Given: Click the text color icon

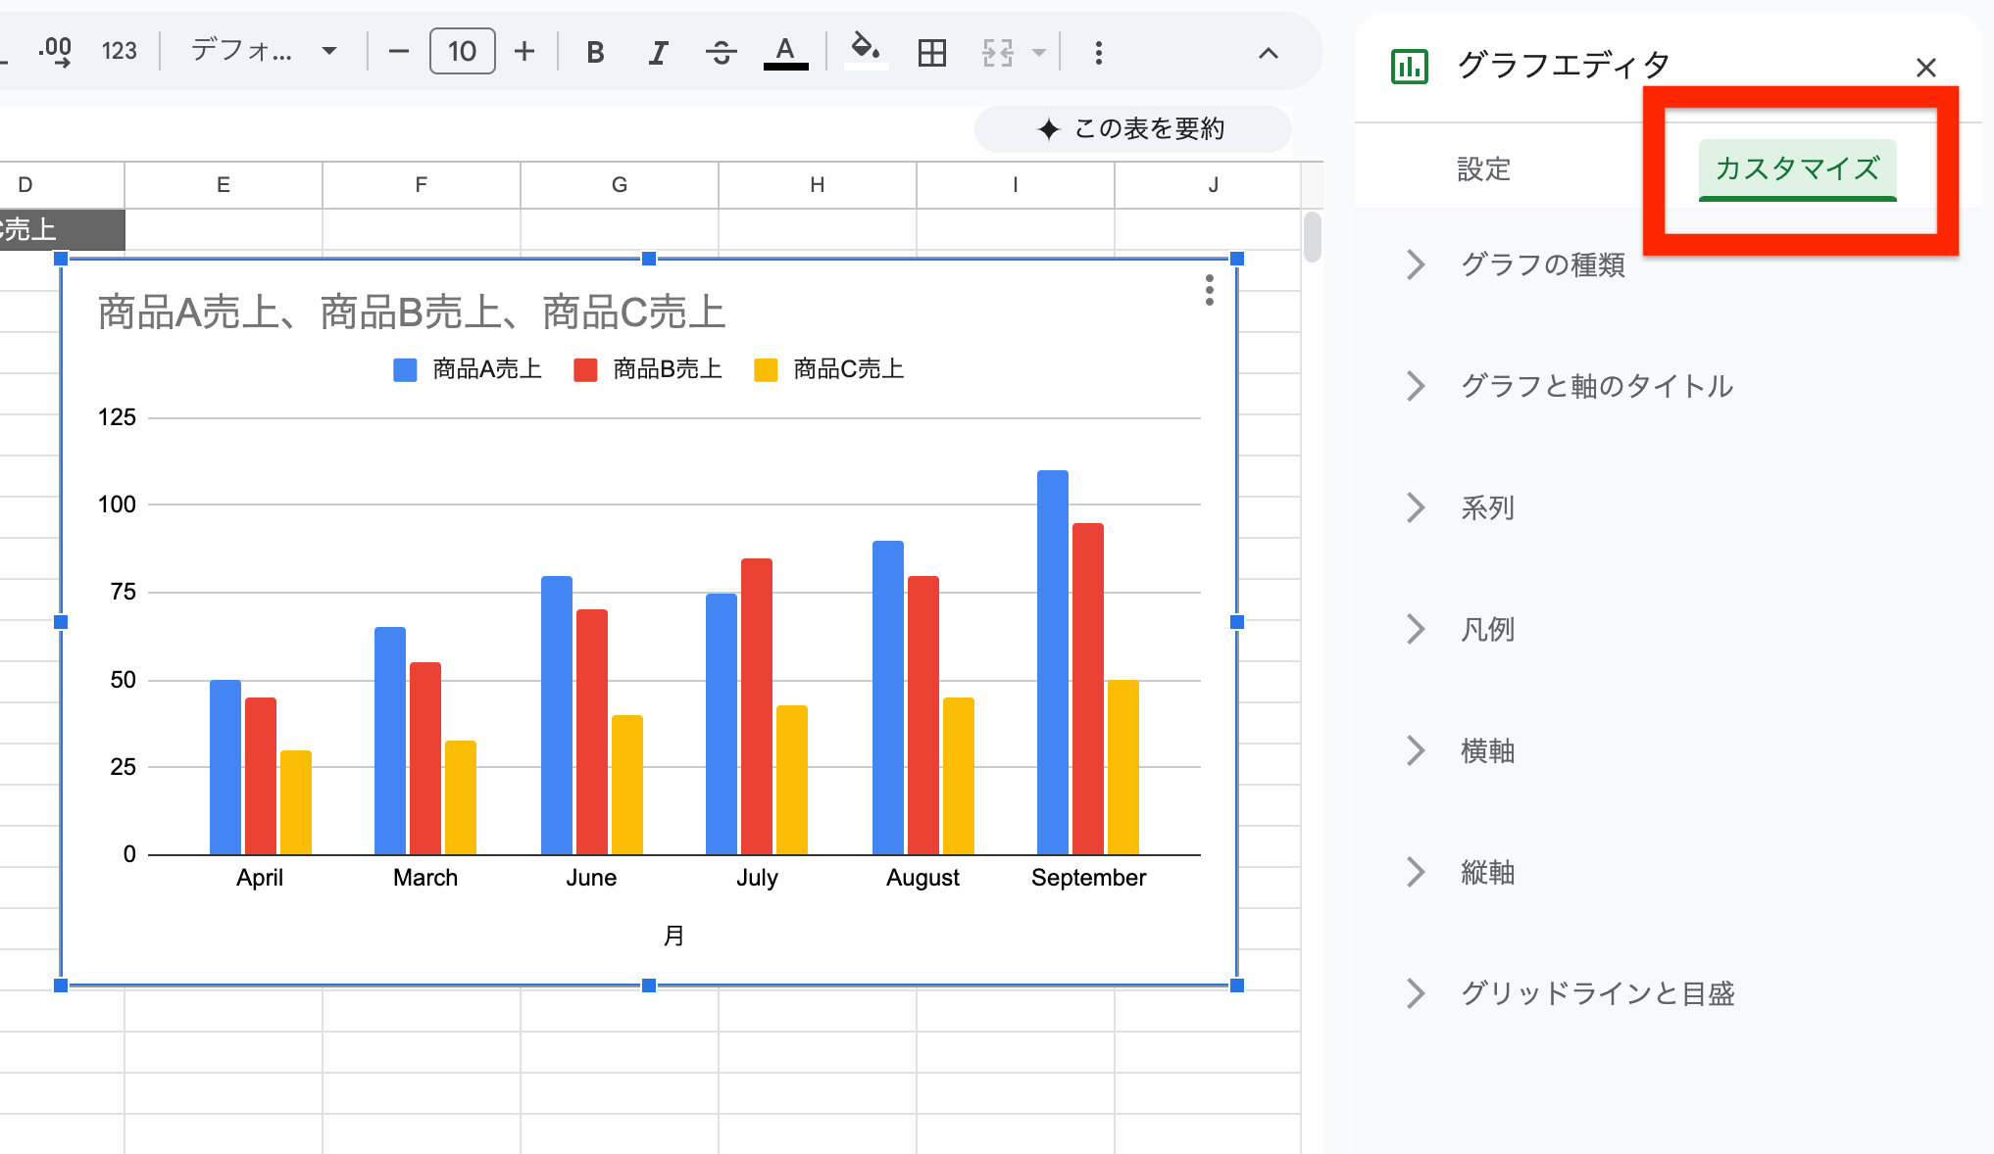Looking at the screenshot, I should point(784,51).
